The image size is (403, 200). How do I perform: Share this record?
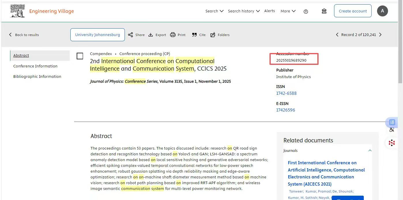pyautogui.click(x=136, y=35)
